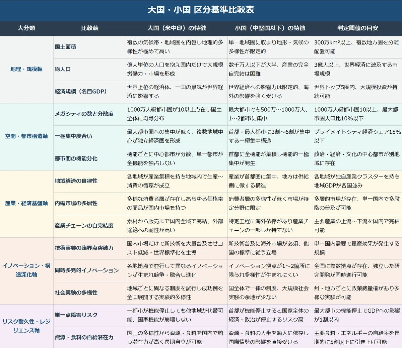Select cell starting 首都・最大都市に3割〜6割
The image size is (402, 348).
click(270, 137)
